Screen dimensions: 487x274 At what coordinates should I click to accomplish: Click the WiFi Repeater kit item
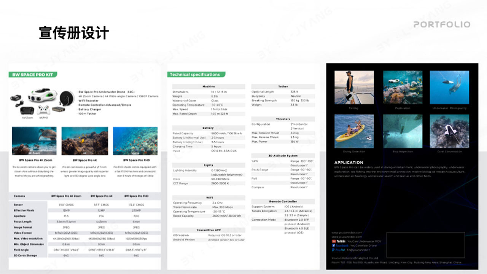(x=88, y=101)
